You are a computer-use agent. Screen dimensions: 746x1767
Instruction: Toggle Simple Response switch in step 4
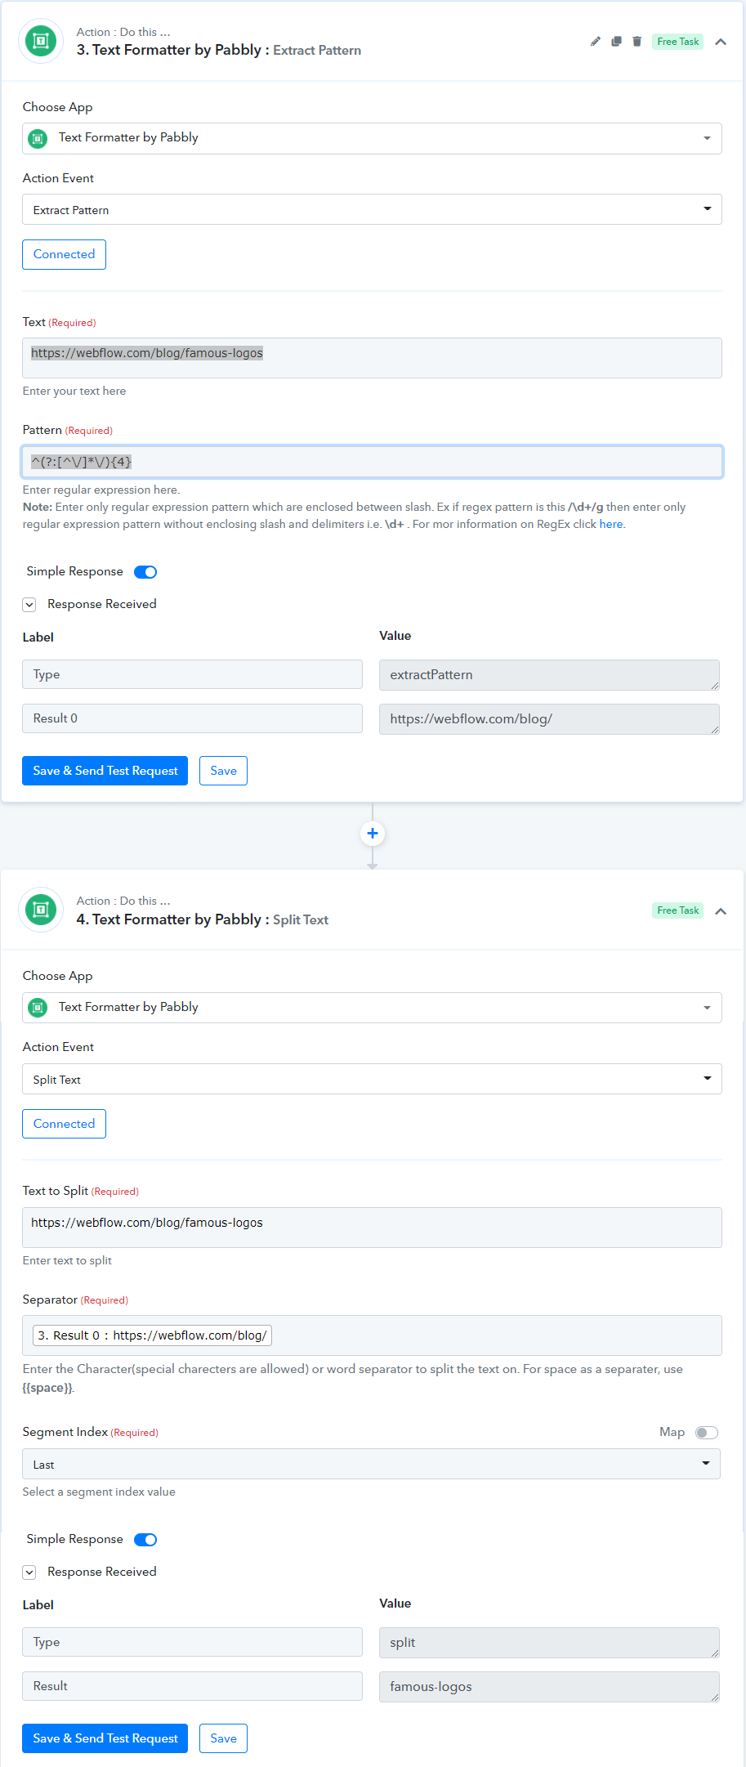coord(145,1540)
